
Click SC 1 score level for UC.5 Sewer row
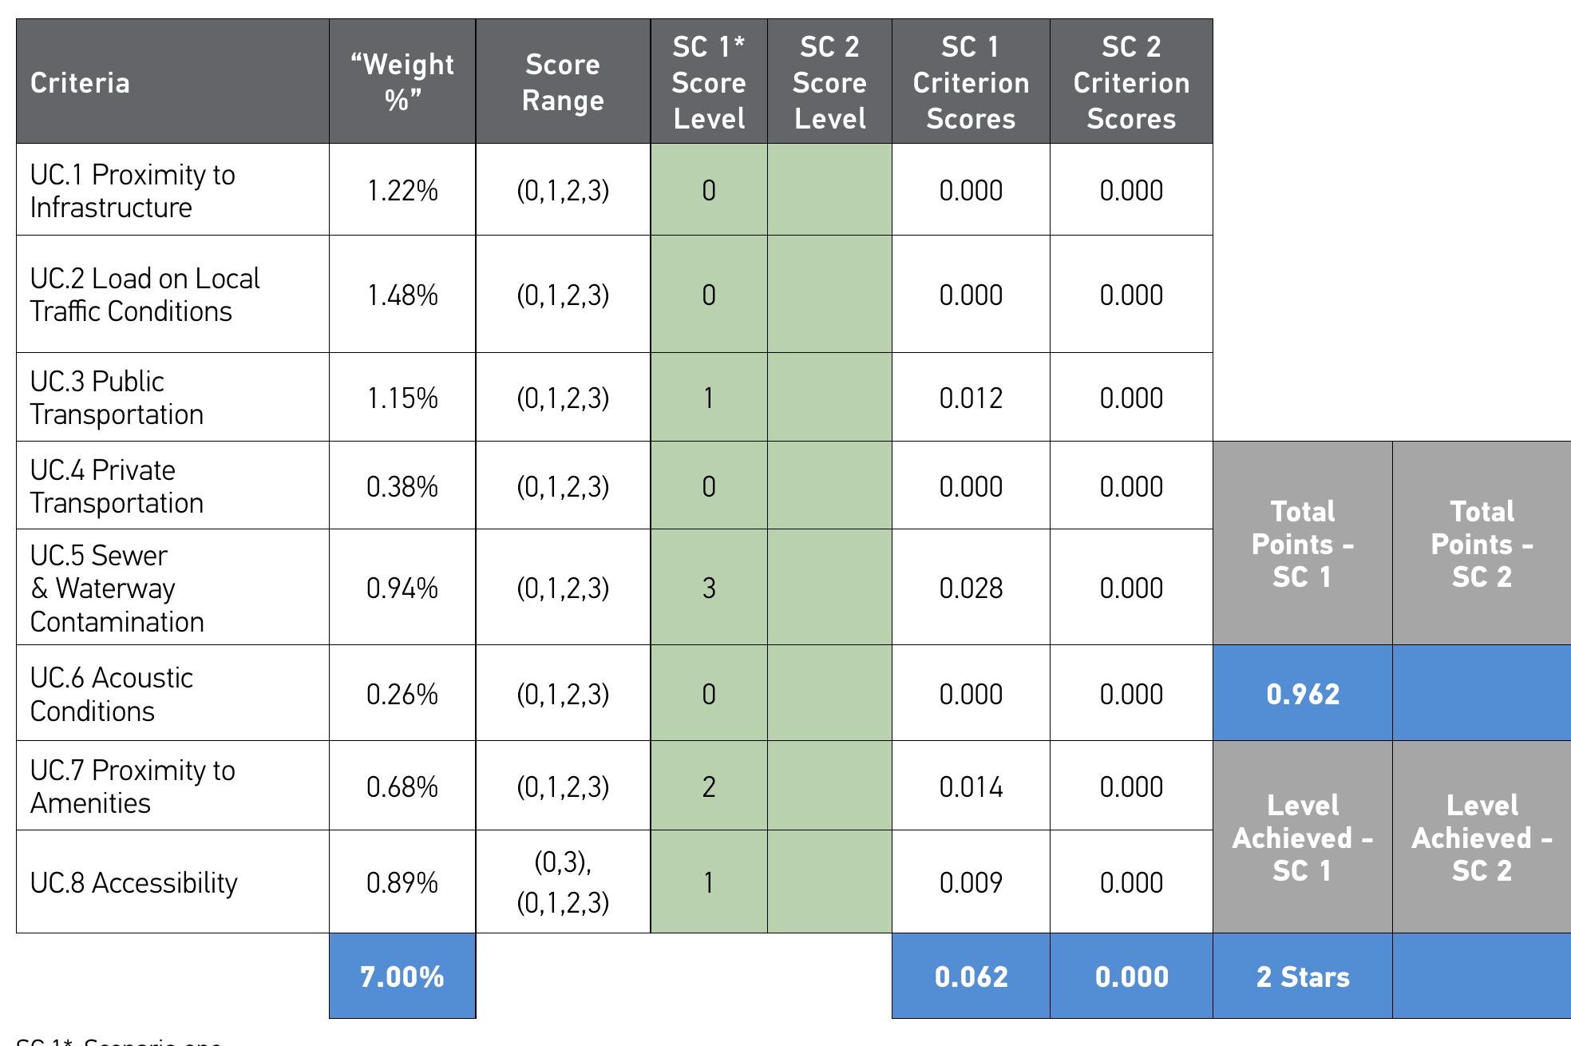(709, 588)
